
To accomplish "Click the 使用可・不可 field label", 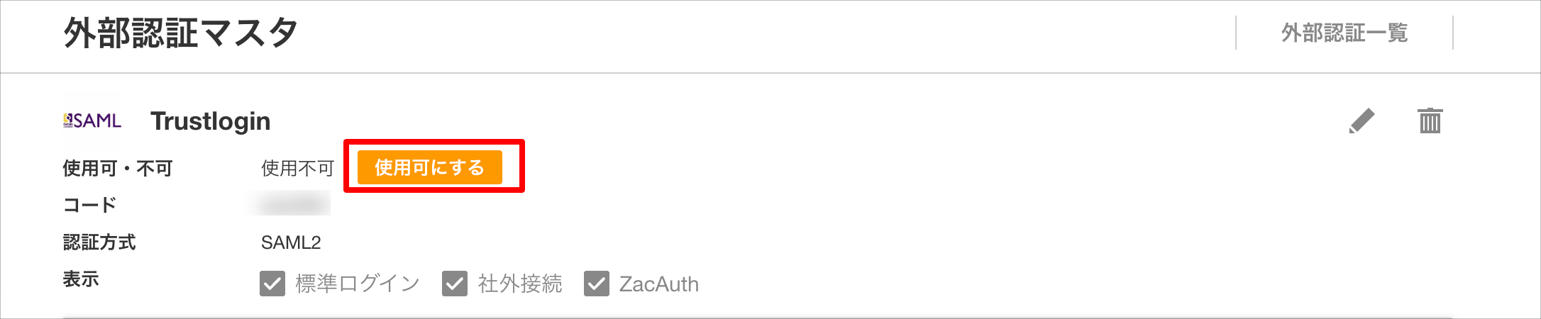I will tap(118, 168).
